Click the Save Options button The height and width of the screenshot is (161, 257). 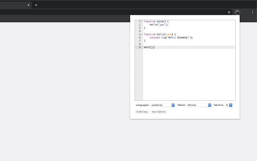pyautogui.click(x=159, y=112)
